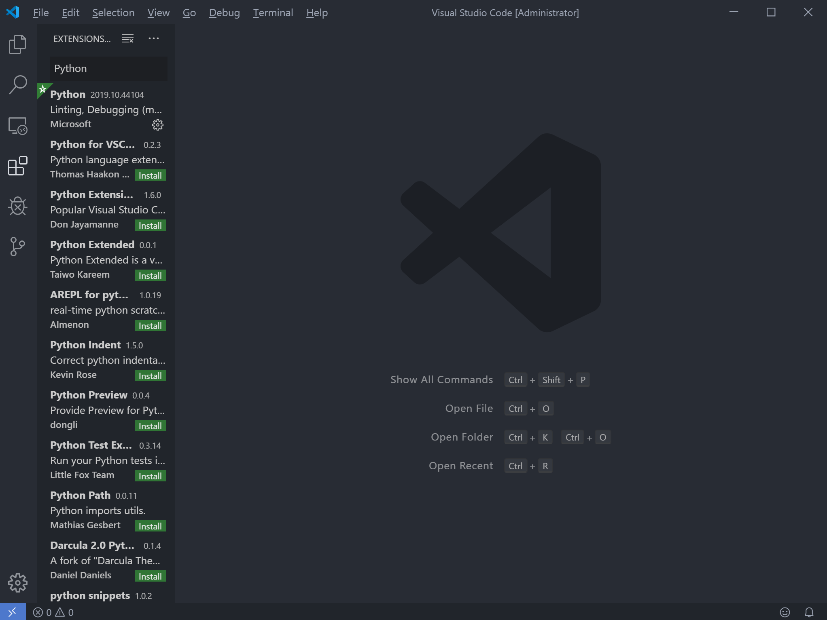Install AREPL for python by Almenon

150,326
